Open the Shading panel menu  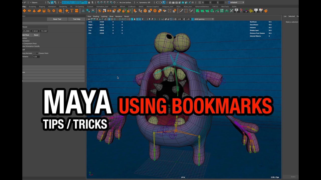tap(96, 16)
